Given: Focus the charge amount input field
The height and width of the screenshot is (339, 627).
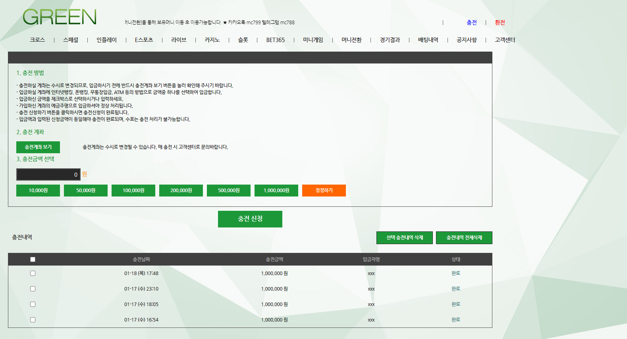Looking at the screenshot, I should [x=48, y=175].
